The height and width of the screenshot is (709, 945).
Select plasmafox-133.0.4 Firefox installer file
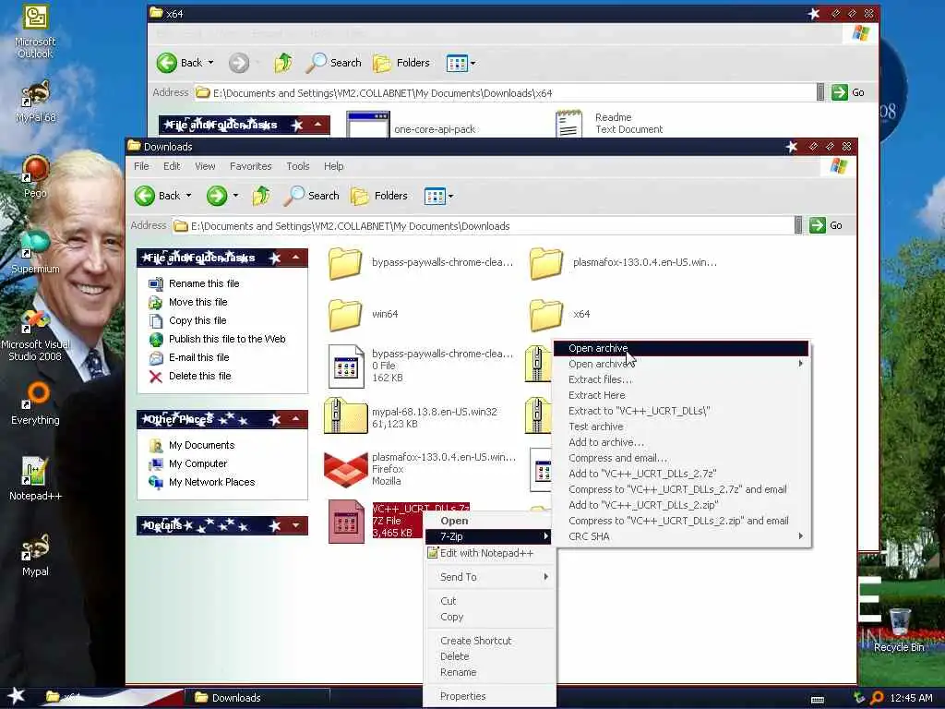pyautogui.click(x=420, y=468)
